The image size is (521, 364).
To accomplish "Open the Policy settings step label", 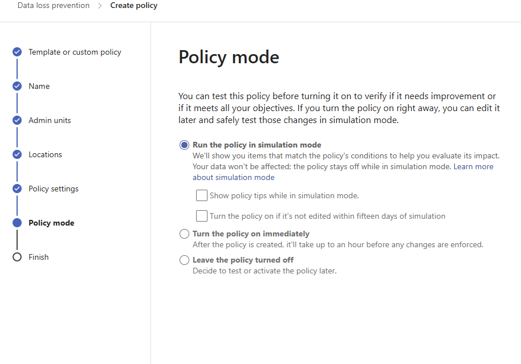I will (x=54, y=189).
